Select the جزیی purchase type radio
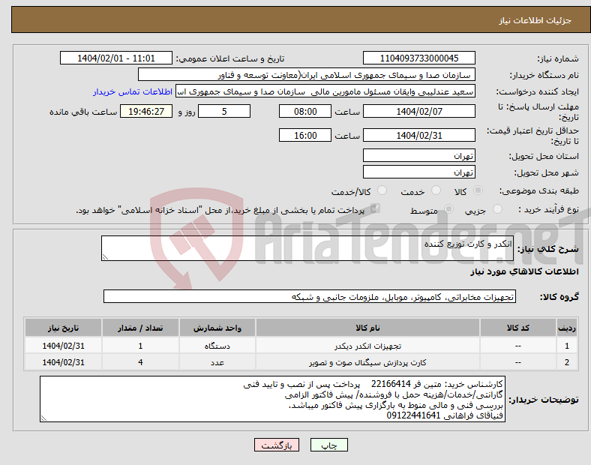591x465 pixels. point(497,208)
